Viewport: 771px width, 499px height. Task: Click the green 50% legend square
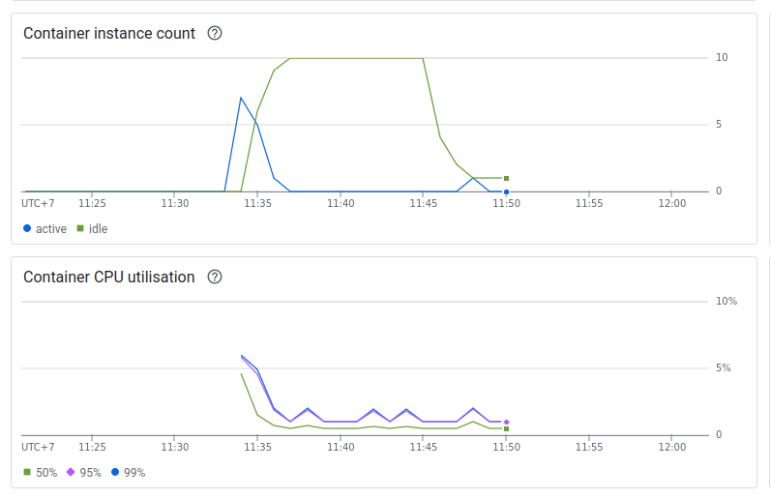click(x=27, y=473)
